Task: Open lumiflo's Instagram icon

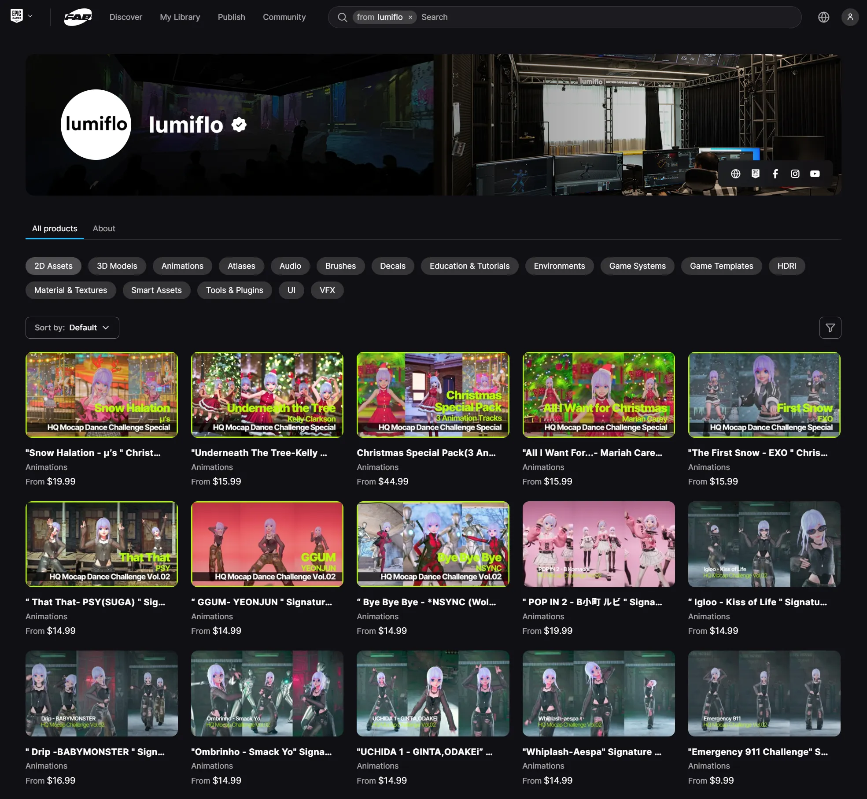Action: pos(795,174)
